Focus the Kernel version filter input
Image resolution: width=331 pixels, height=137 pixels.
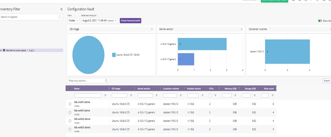[145, 95]
